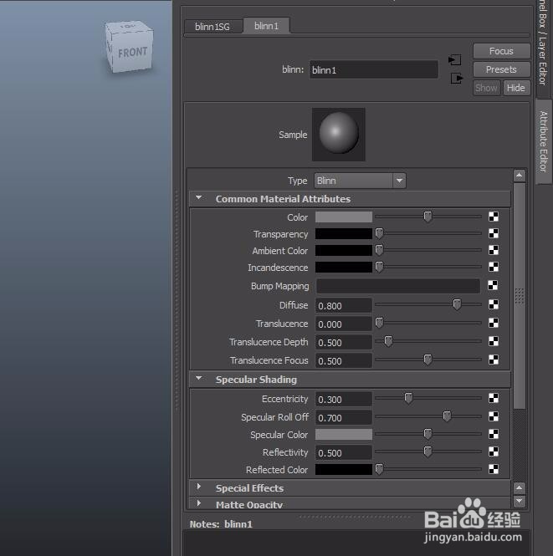Screen dimensions: 553x556
Task: Click the Eccentricity value field
Action: pos(344,400)
